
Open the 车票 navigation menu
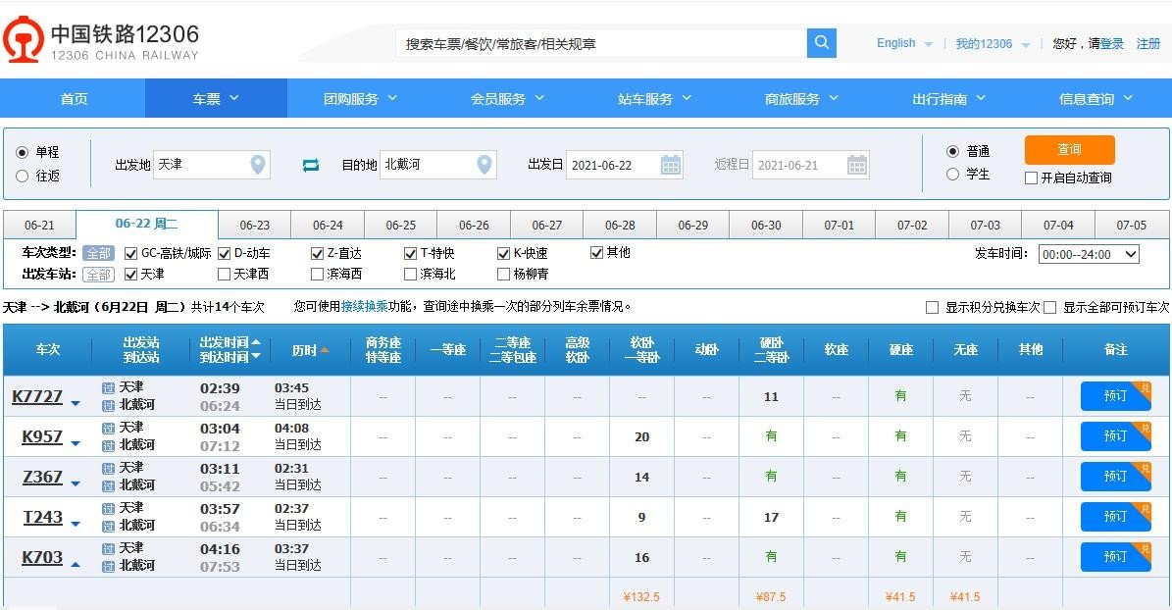coord(216,98)
